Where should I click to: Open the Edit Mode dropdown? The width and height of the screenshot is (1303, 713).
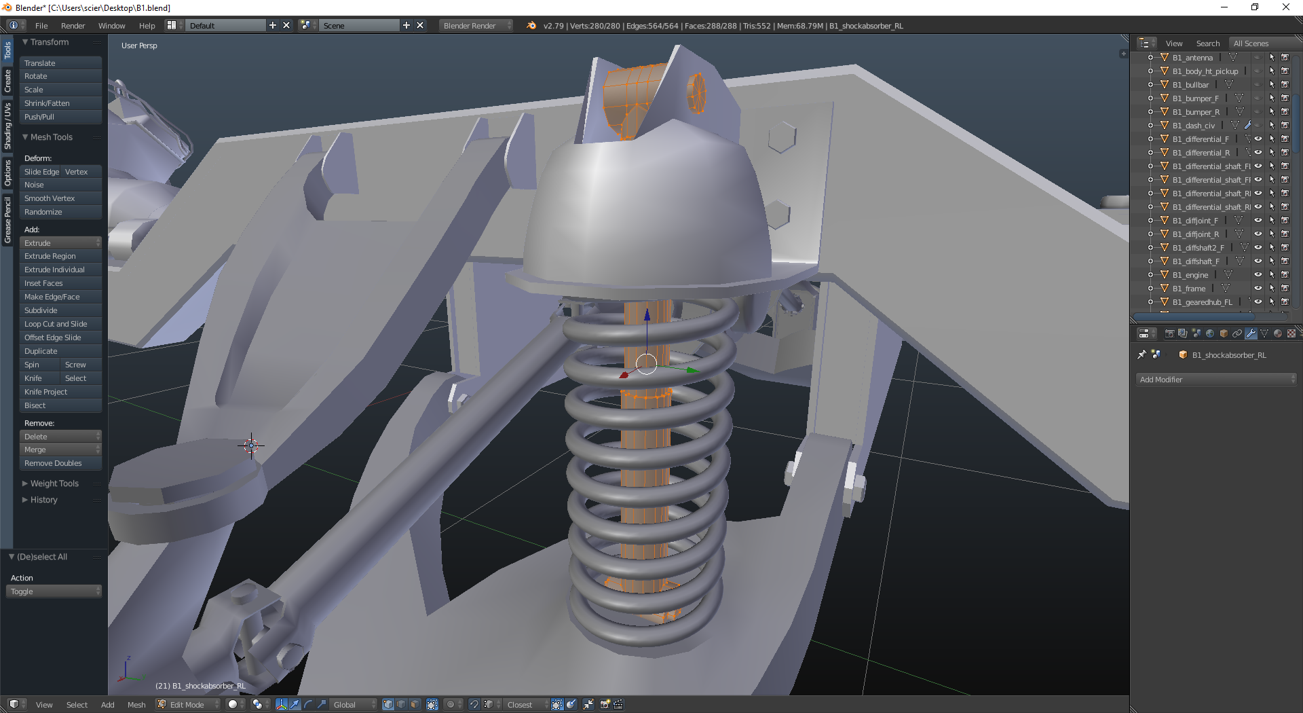[x=188, y=704]
